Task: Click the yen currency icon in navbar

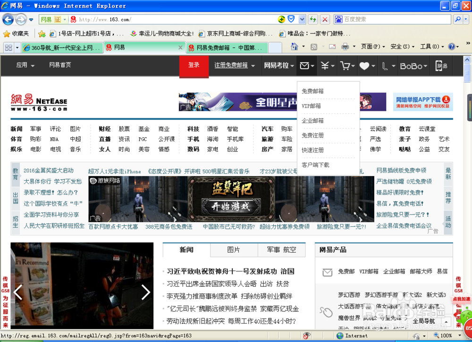Action: click(325, 66)
